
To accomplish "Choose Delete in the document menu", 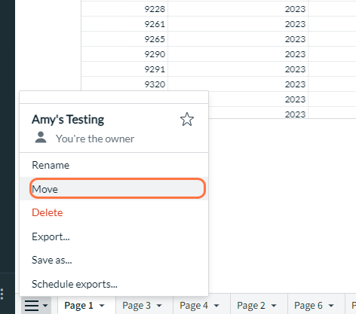I will [x=114, y=212].
